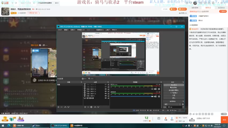This screenshot has height=128, width=228.
Task: Open 停靠窗口(D) menu in OBS
Action: point(81,30)
